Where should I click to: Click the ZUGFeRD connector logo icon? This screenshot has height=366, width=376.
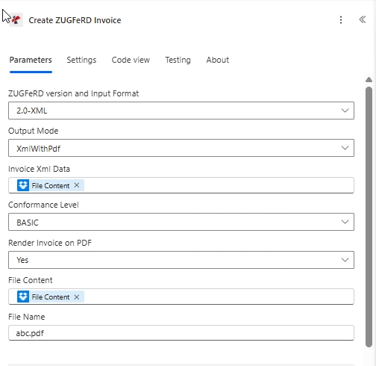point(16,20)
